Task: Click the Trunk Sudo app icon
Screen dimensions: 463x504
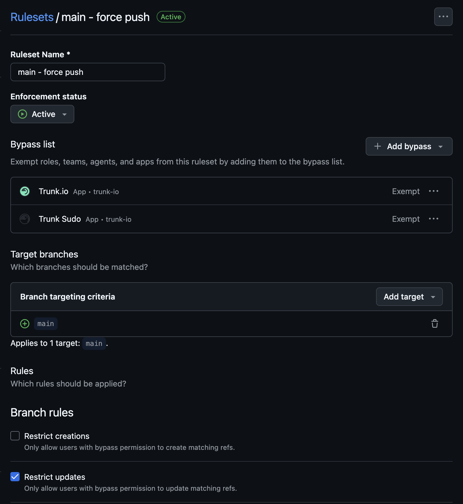Action: pyautogui.click(x=25, y=219)
